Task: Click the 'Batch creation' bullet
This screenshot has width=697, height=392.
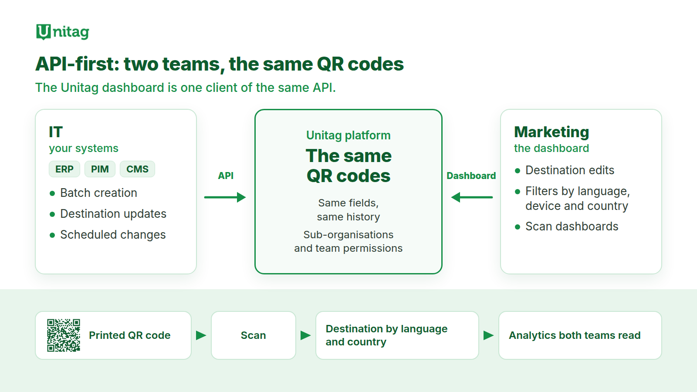Action: click(98, 193)
